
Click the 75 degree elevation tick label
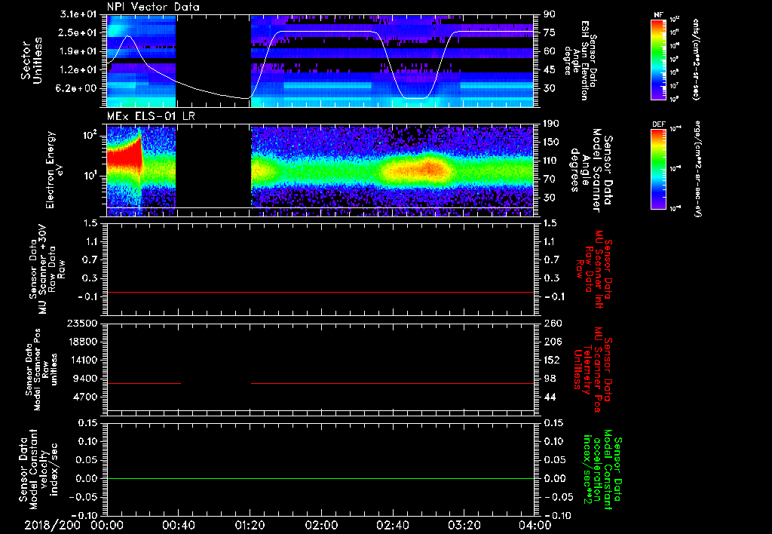[x=550, y=32]
